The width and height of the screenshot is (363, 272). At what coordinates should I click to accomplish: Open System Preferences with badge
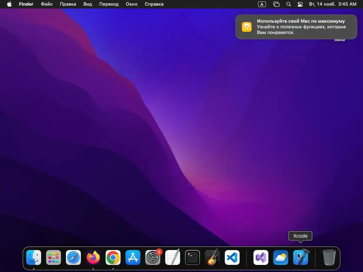click(x=153, y=257)
